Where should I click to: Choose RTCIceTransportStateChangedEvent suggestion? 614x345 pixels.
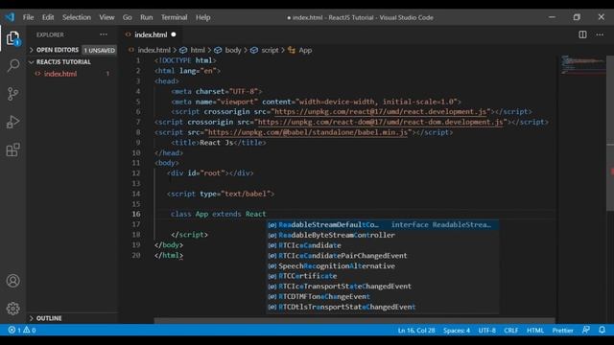383,286
